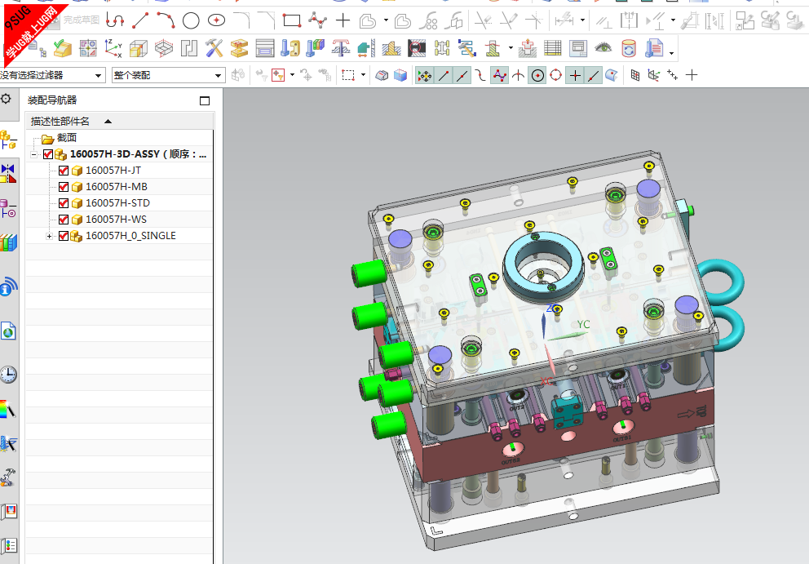Open the Reuse Library books tab
Screen dimensions: 809x564
click(8, 242)
